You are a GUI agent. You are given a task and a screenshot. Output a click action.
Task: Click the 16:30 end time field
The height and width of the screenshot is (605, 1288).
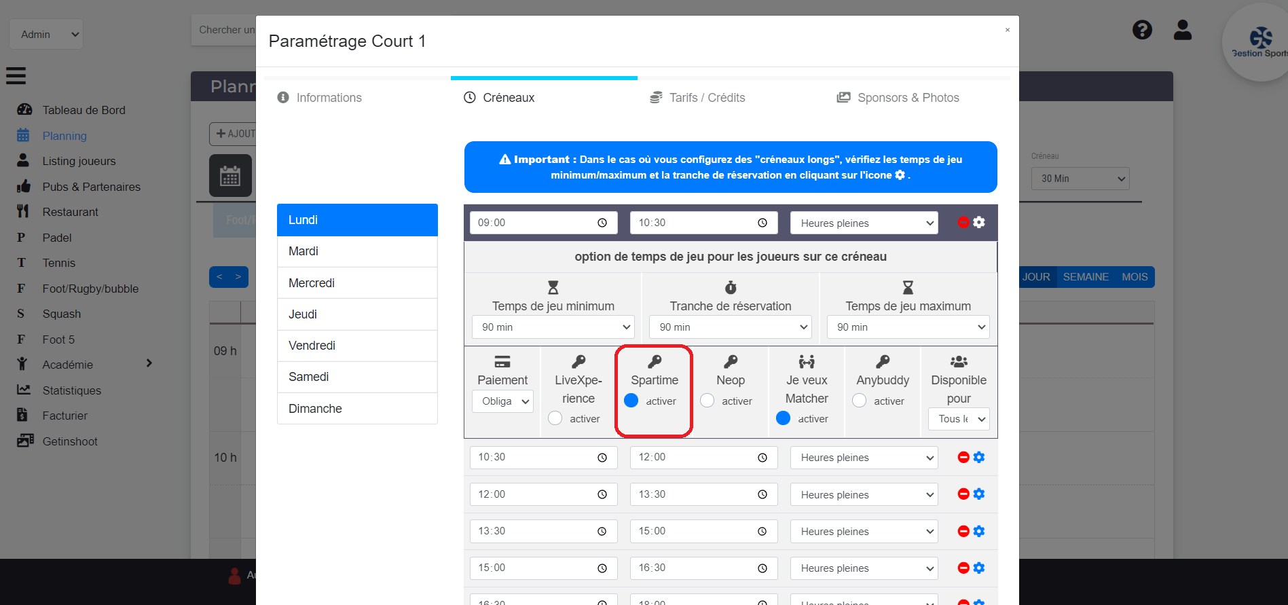pos(703,568)
